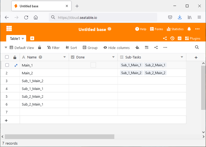Viewport: 206px width, 147px height.
Task: Open the row color paint bucket tool
Action: coord(137,48)
